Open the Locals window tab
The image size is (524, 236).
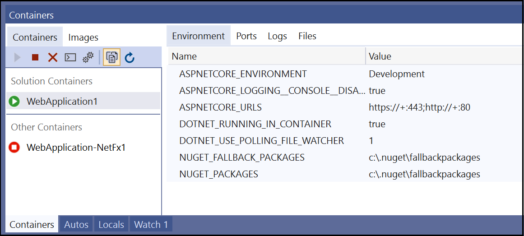111,224
